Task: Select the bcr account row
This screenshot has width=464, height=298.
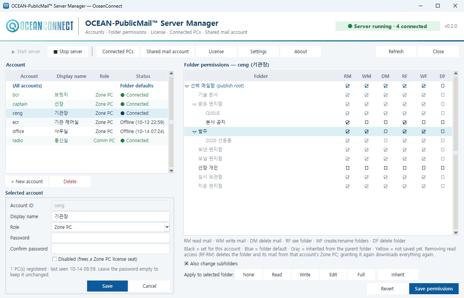Action: tap(87, 95)
